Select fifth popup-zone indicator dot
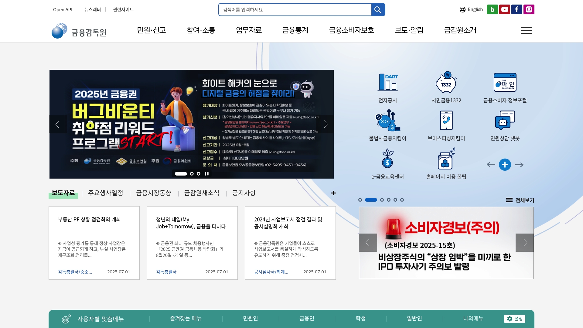 (395, 200)
